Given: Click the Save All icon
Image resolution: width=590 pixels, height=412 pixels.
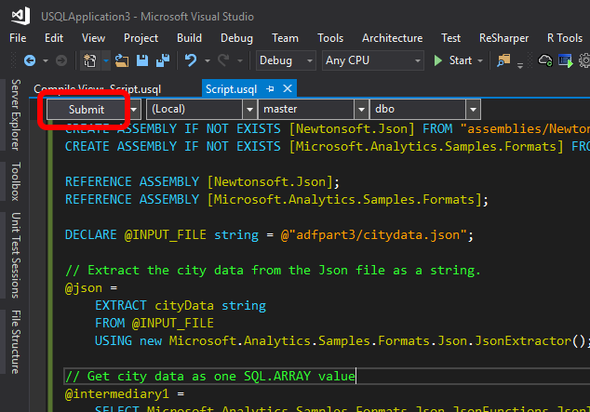Looking at the screenshot, I should (163, 60).
